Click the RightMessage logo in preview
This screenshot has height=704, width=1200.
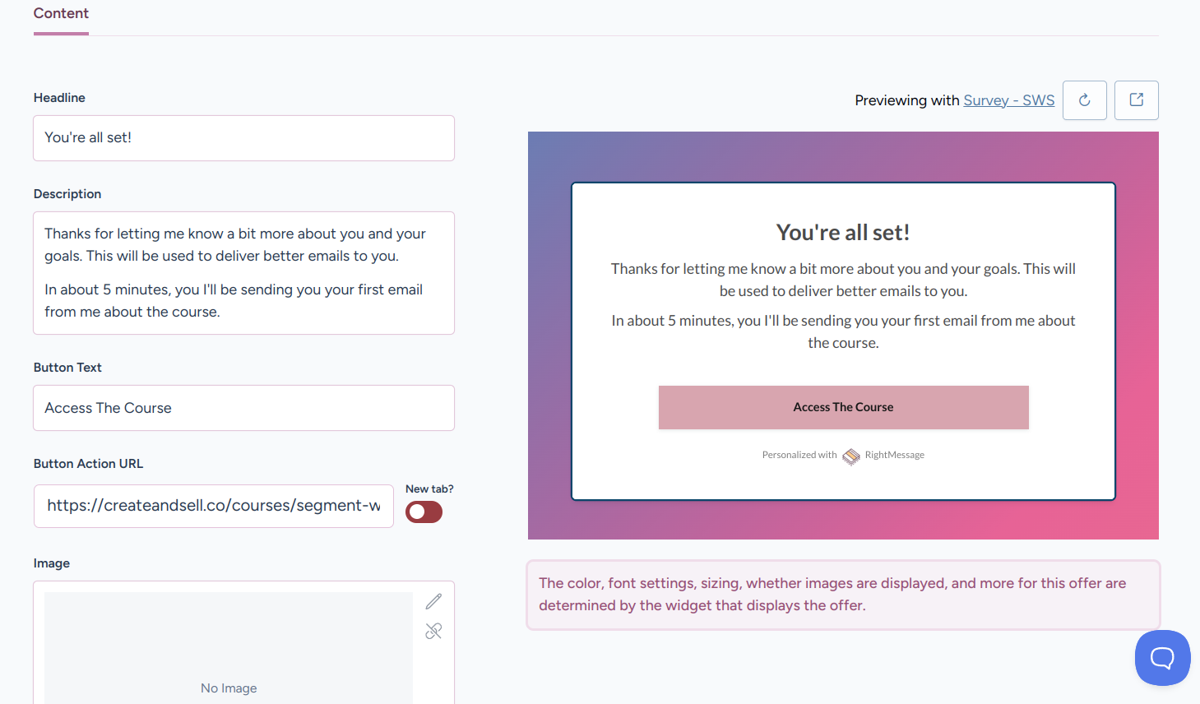(850, 456)
